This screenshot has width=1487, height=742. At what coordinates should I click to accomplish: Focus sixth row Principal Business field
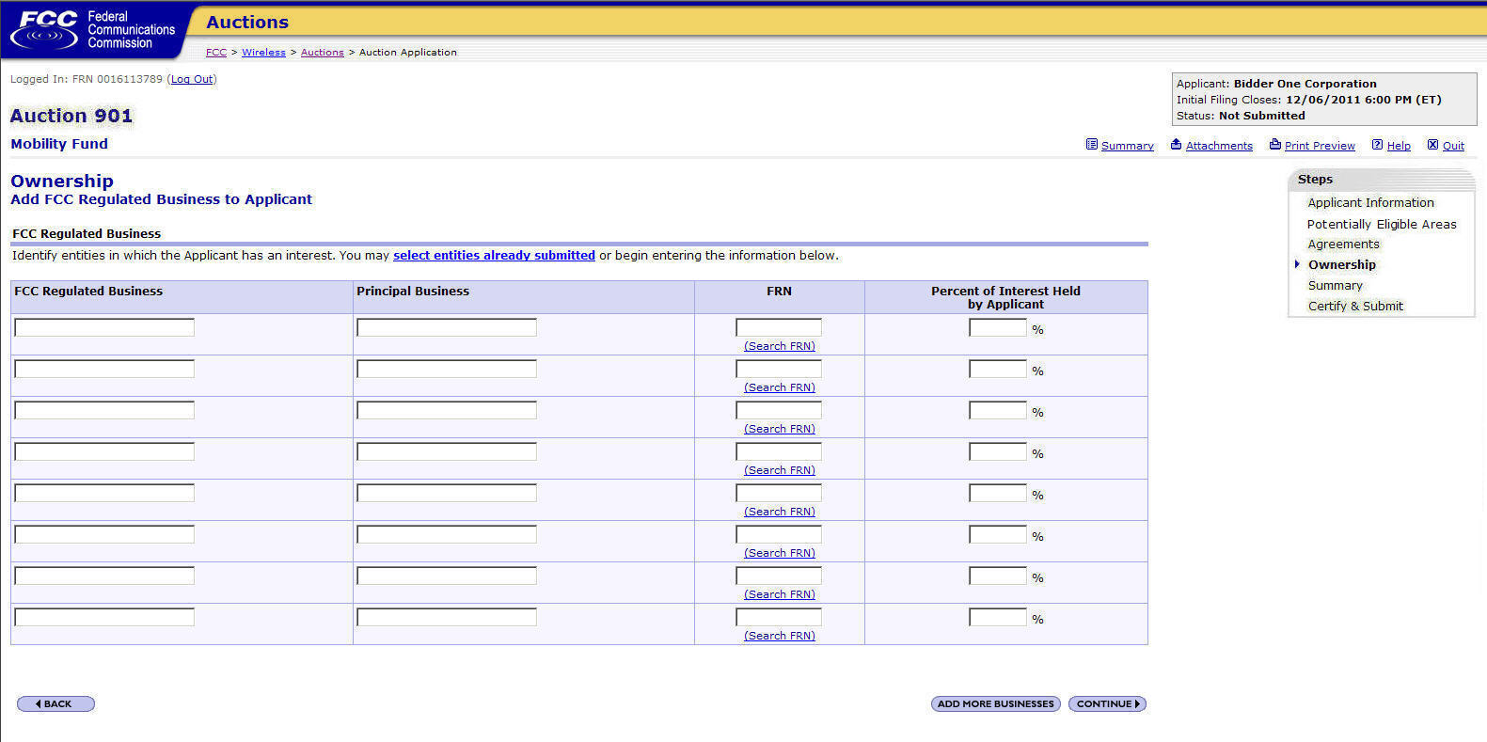447,534
